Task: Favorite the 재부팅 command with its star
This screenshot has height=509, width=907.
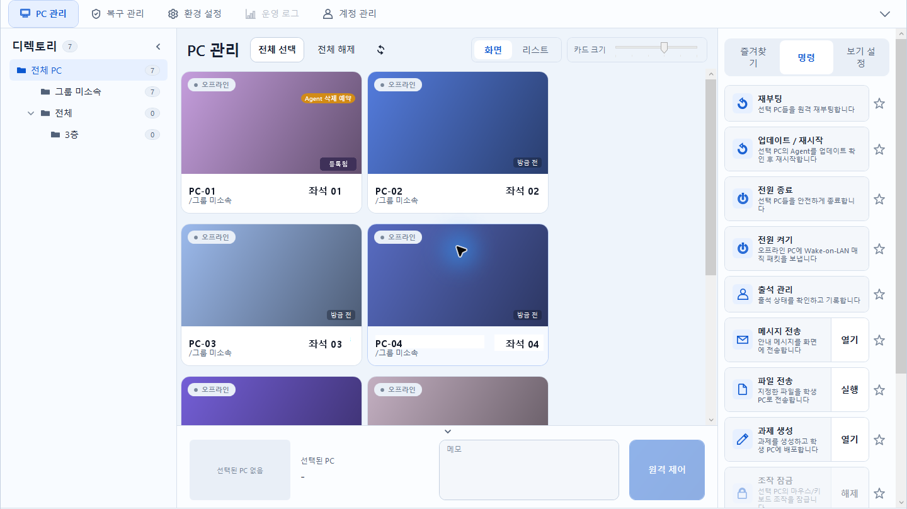Action: [x=879, y=103]
